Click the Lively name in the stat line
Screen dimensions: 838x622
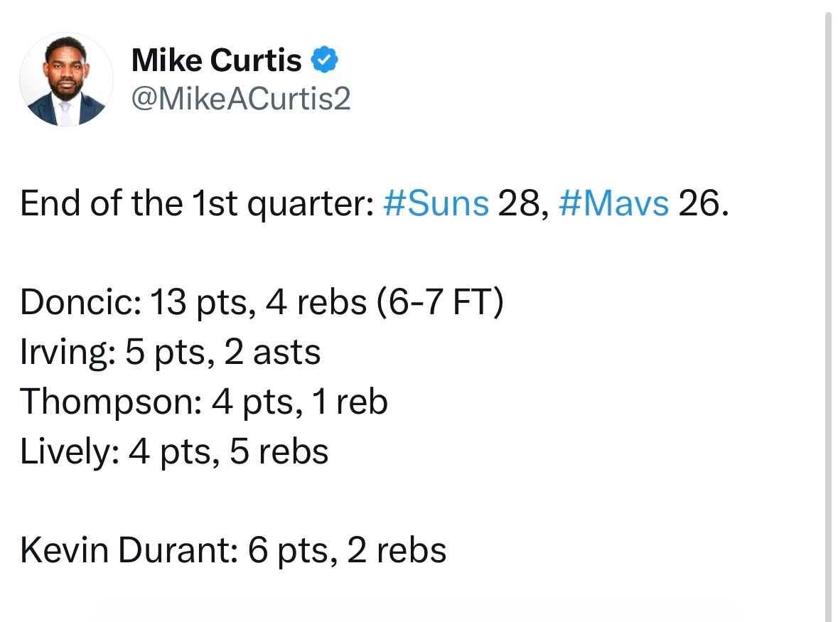(70, 453)
